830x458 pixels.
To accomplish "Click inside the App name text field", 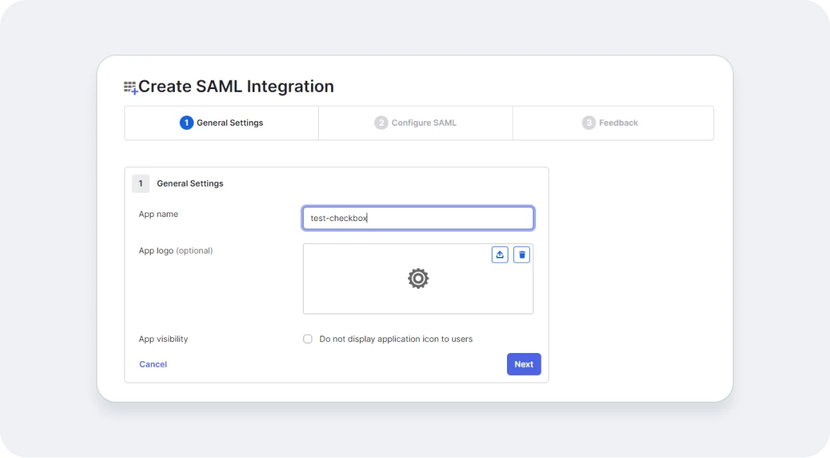I will click(418, 218).
